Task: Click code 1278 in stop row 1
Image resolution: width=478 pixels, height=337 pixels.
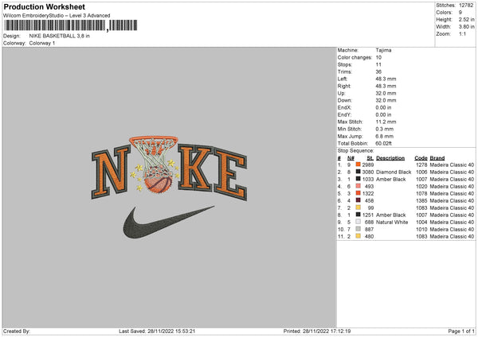Action: coord(421,165)
